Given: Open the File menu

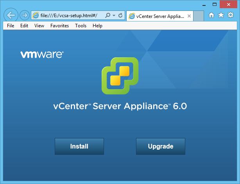Looking at the screenshot, I should [11, 26].
